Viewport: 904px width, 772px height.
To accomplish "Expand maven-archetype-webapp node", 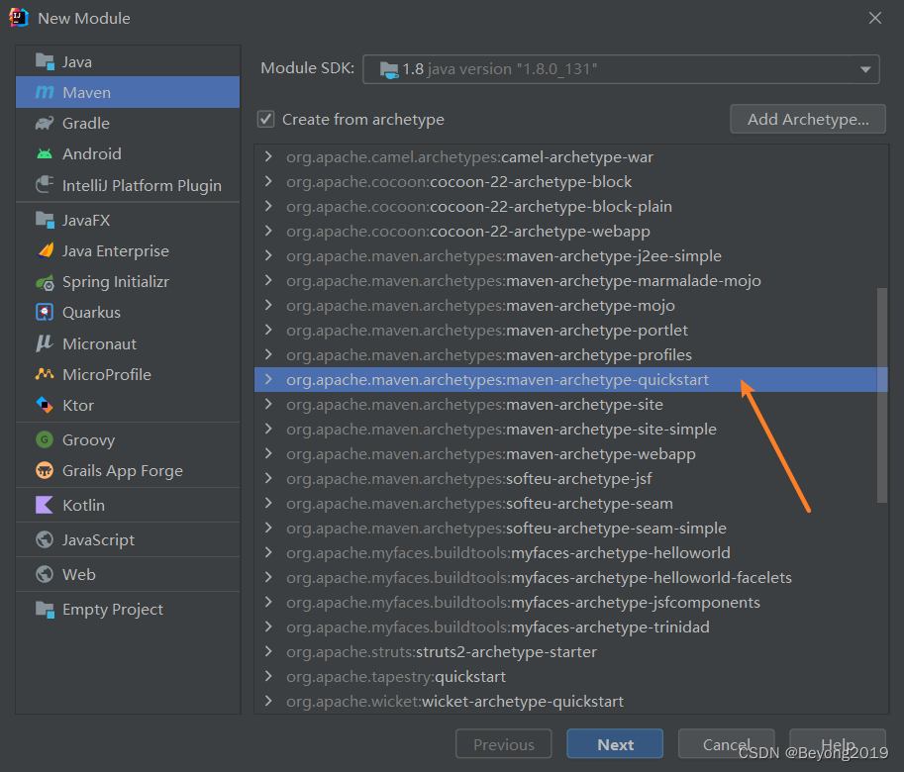I will click(268, 453).
